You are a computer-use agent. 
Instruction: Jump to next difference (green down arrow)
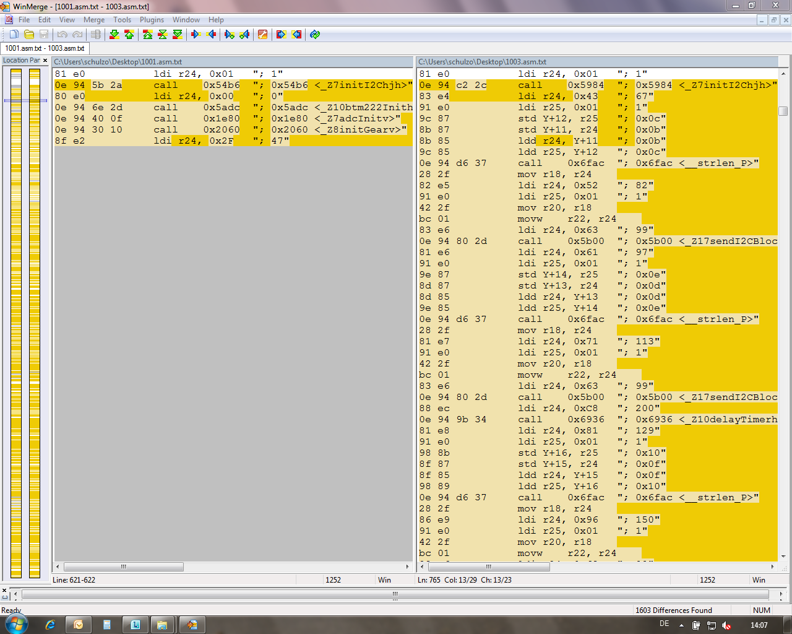tap(114, 35)
